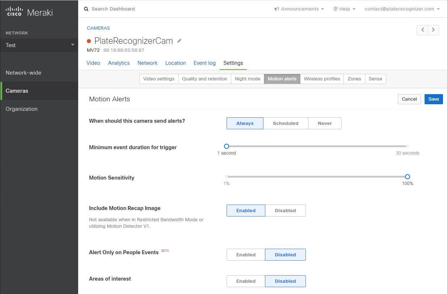Click the Help question mark icon
The width and height of the screenshot is (447, 294).
[x=335, y=9]
